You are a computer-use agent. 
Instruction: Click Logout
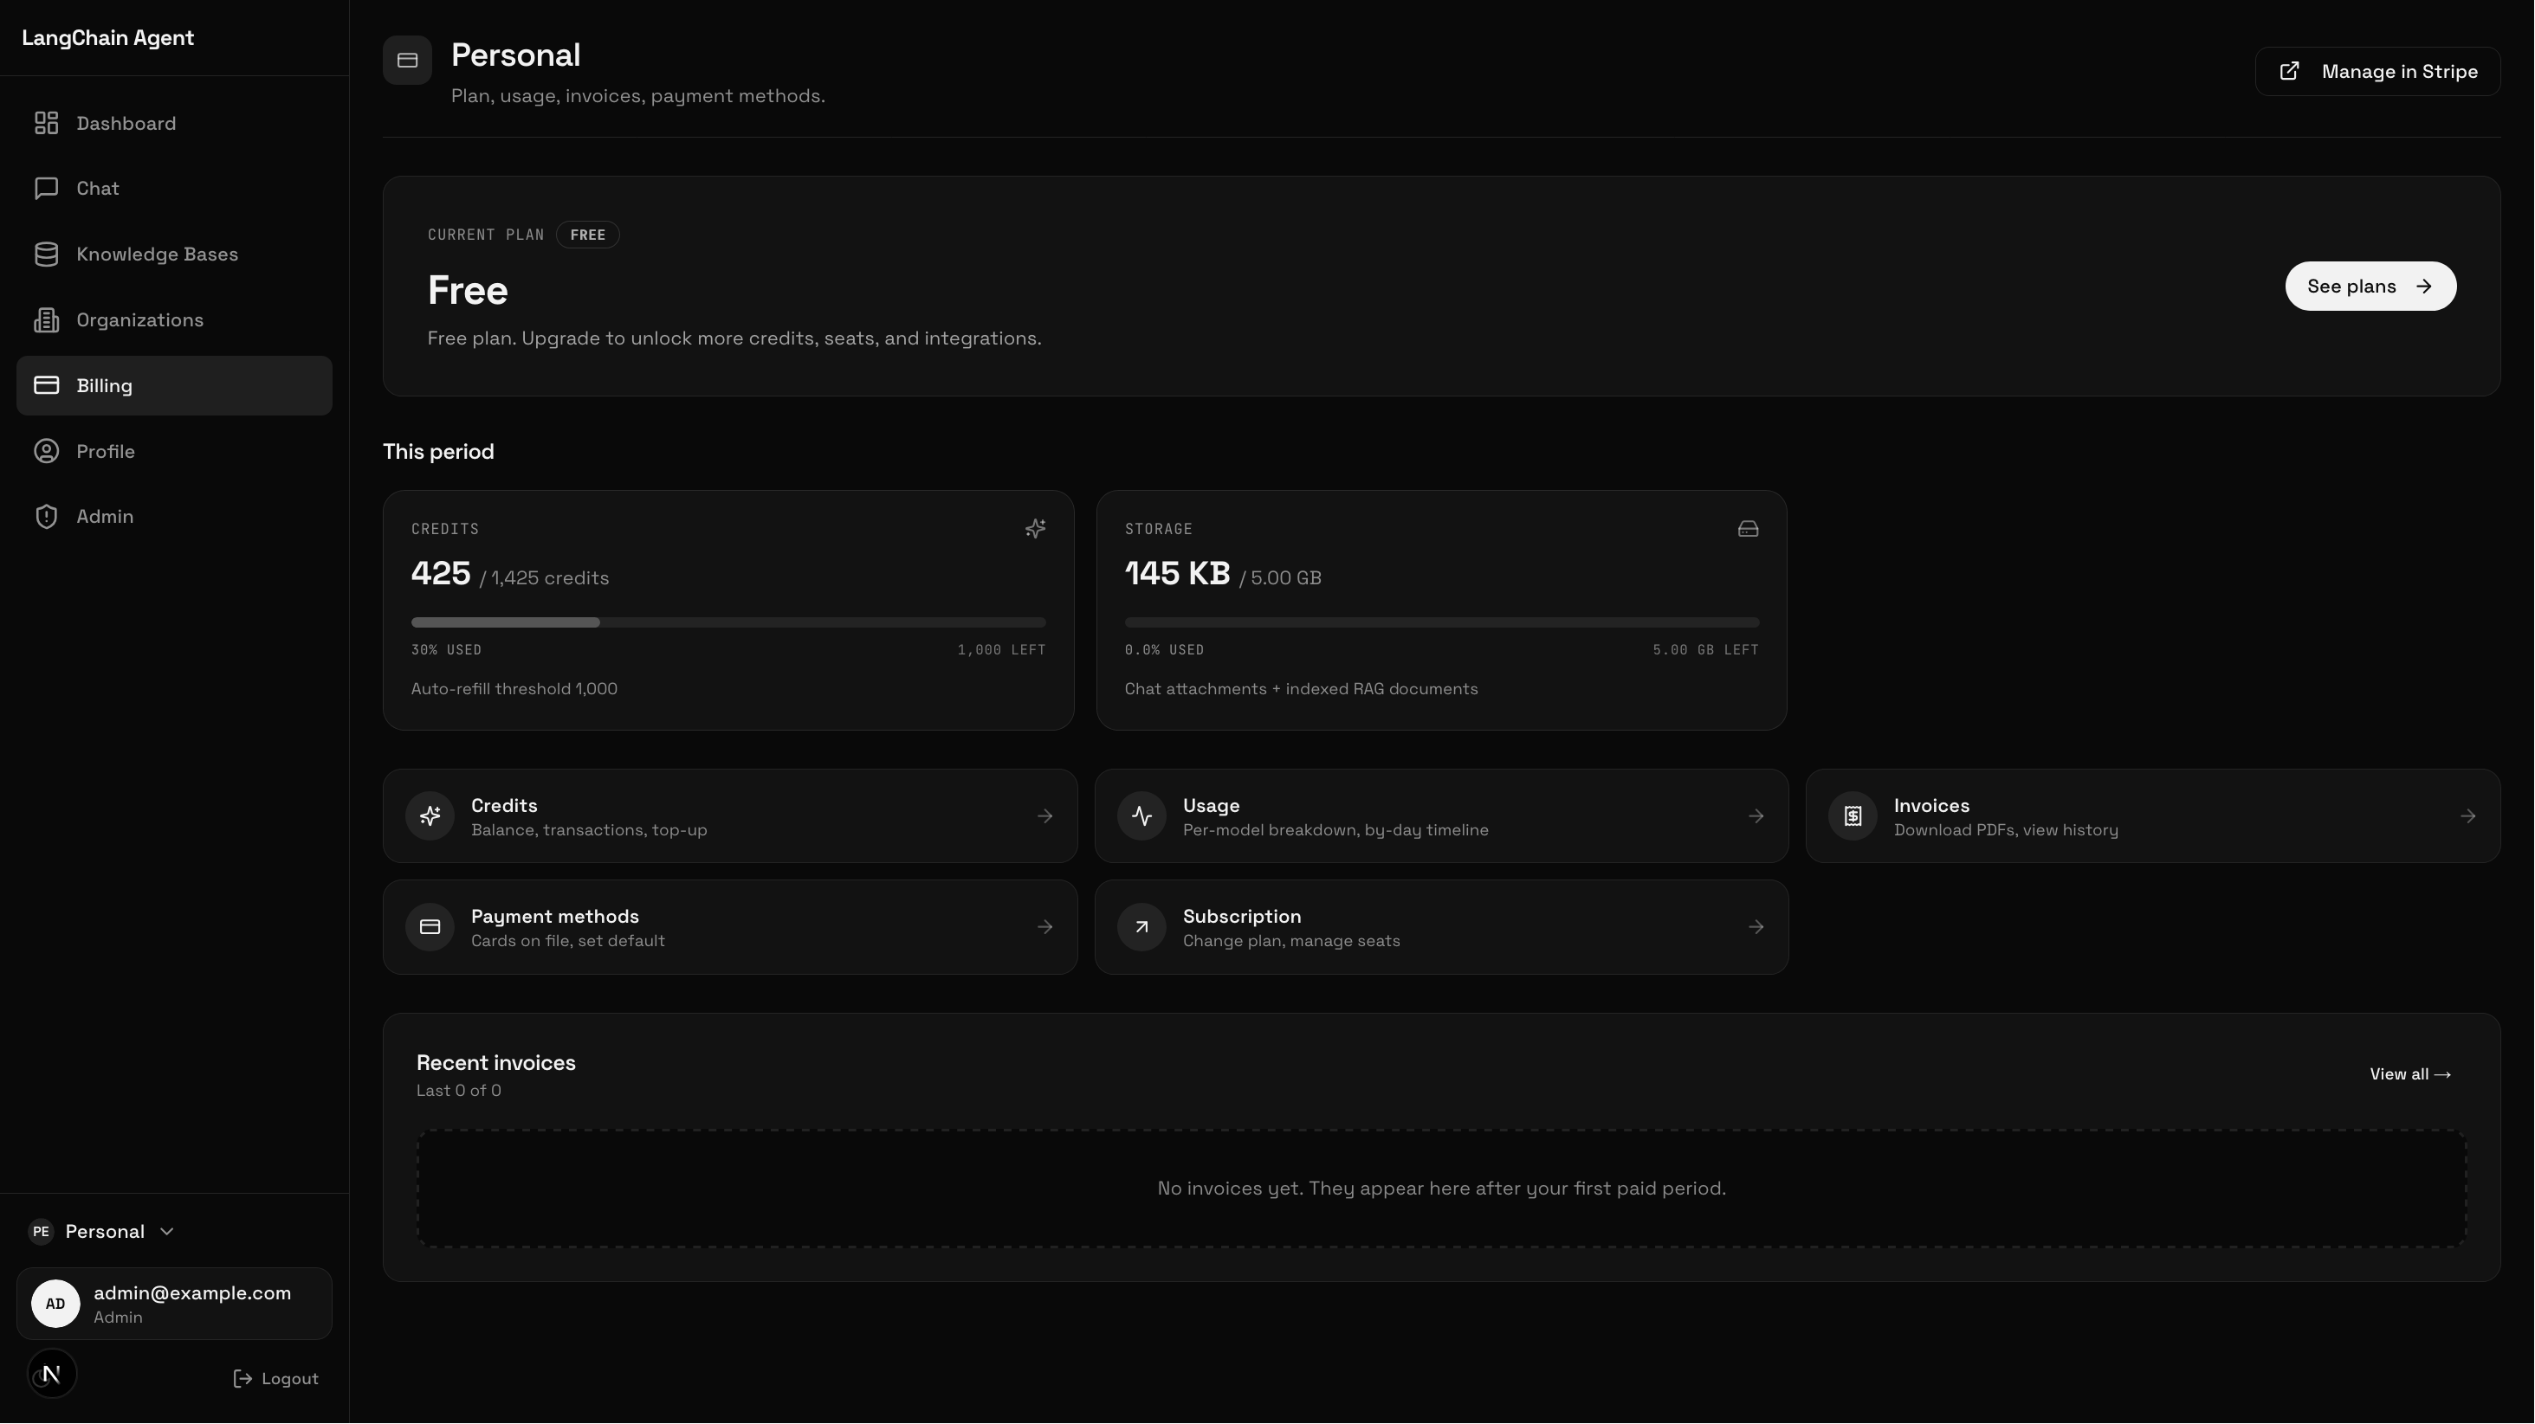coord(275,1379)
